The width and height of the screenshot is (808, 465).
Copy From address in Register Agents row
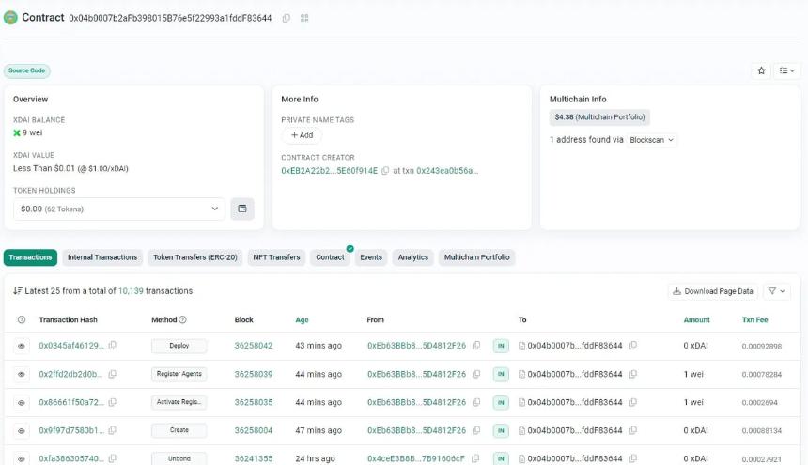[476, 373]
